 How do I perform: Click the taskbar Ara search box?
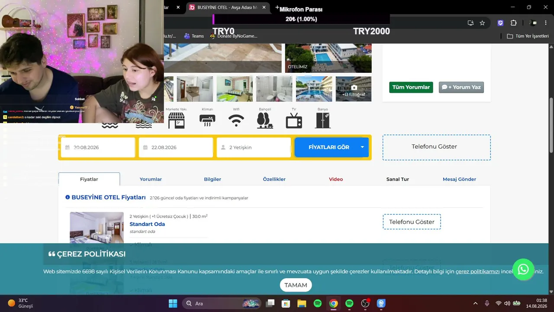[221, 303]
